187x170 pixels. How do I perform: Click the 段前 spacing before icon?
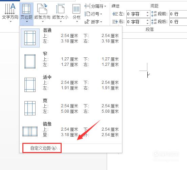154,14
